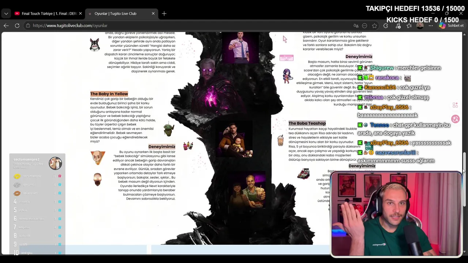
Task: Go back to the previous page
Action: click(x=6, y=26)
